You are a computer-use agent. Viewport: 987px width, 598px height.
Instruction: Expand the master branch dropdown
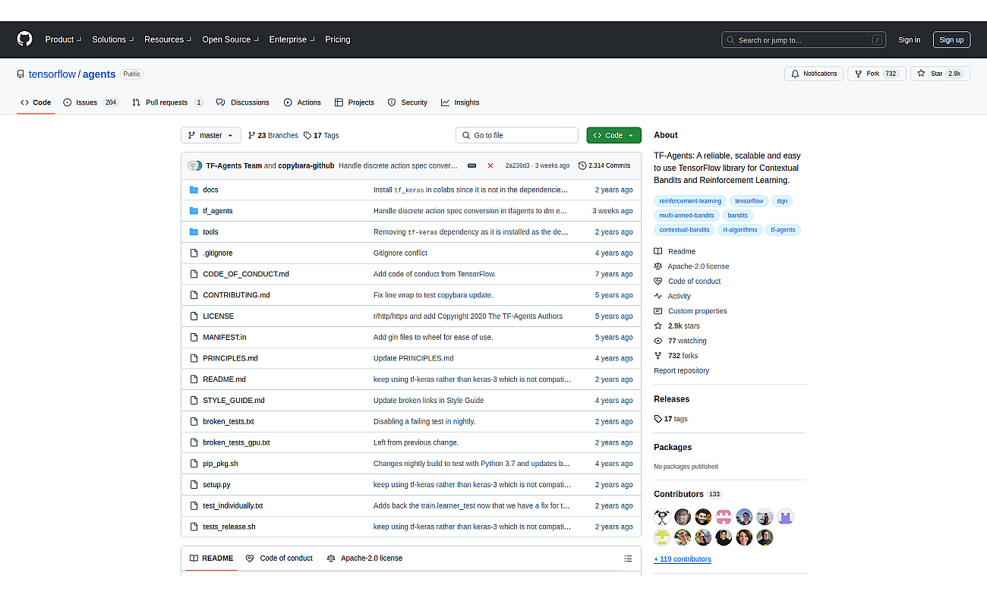point(211,135)
